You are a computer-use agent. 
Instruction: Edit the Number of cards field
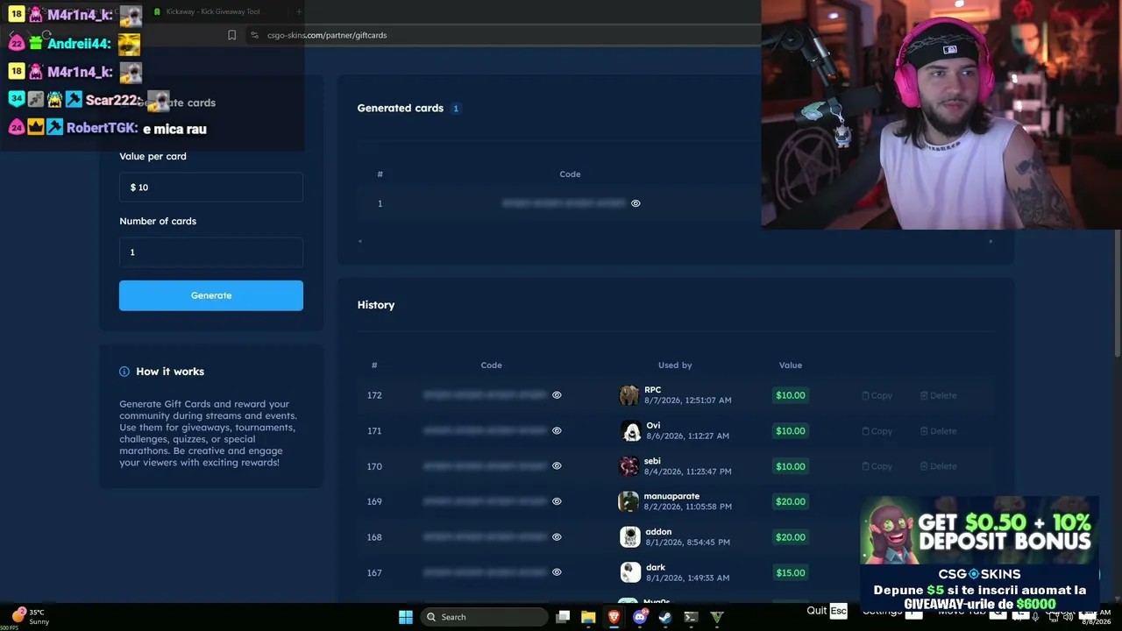pyautogui.click(x=211, y=252)
